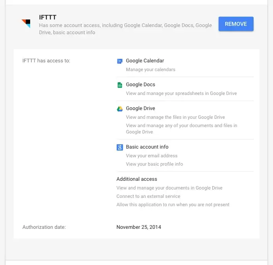Click the Google Docs sheets icon

119,85
